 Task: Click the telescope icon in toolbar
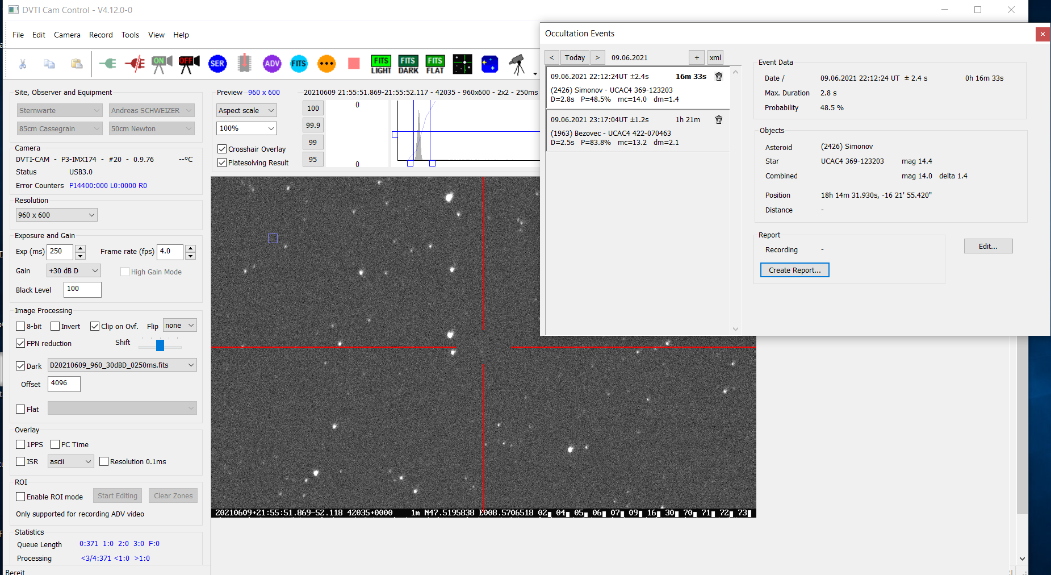pyautogui.click(x=517, y=64)
